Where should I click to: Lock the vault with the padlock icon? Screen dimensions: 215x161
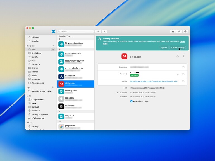click(x=173, y=31)
